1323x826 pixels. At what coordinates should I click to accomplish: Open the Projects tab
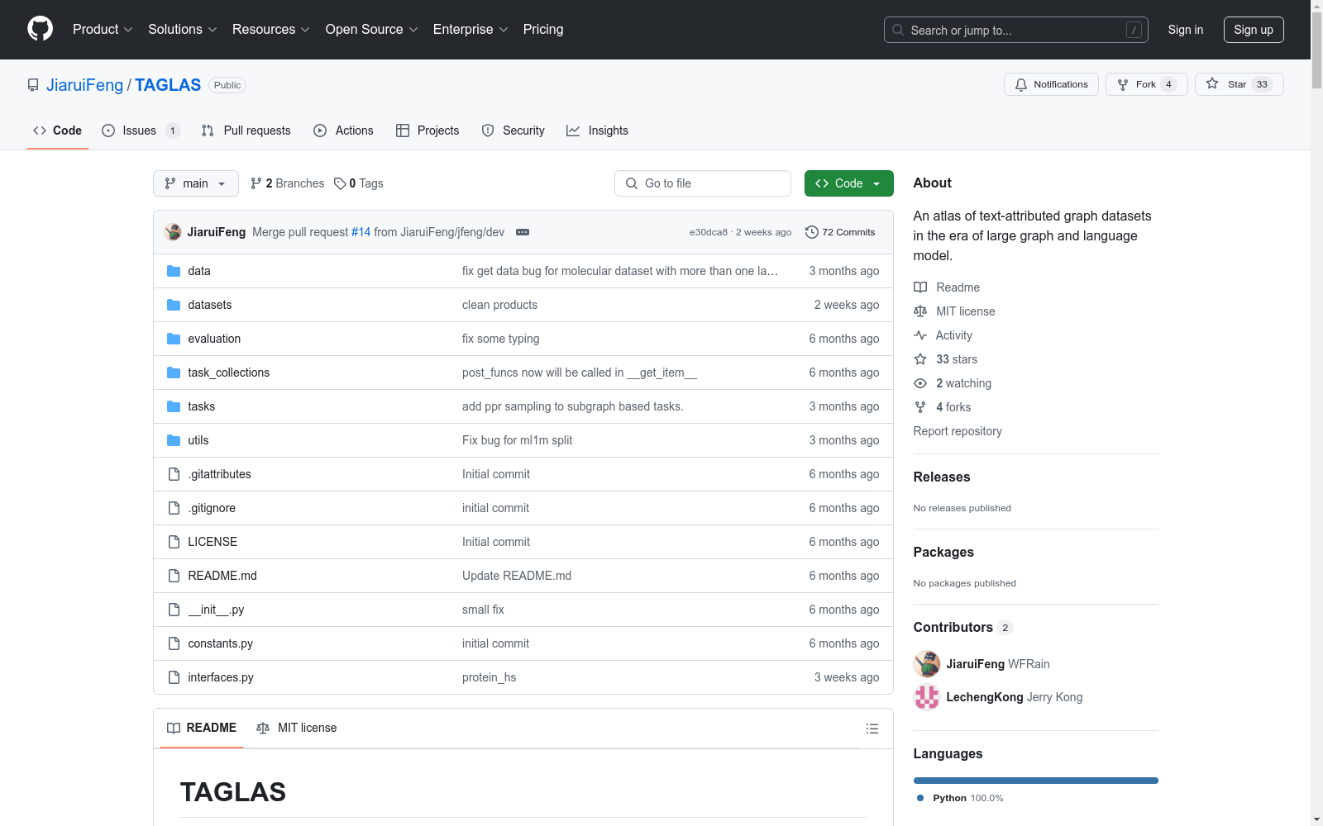pyautogui.click(x=427, y=131)
